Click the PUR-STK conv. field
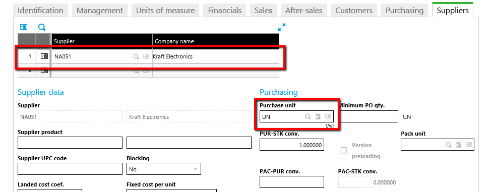The width and height of the screenshot is (490, 192). [x=292, y=145]
